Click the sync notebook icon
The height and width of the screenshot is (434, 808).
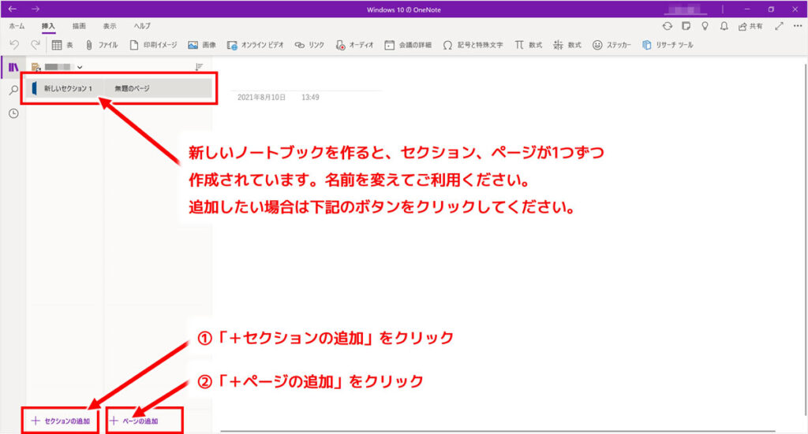(x=668, y=26)
